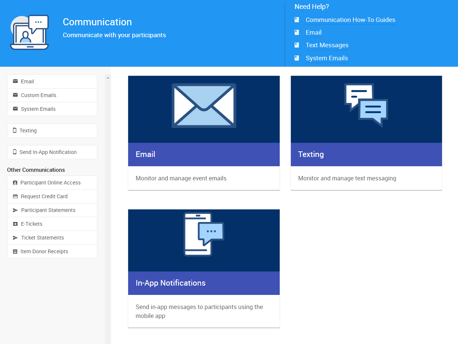Follow the Email help link in header
The image size is (458, 344).
[314, 33]
